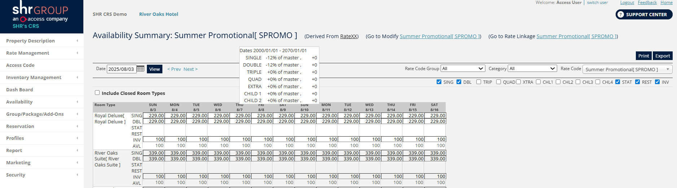This screenshot has width=677, height=188.
Task: Follow Modify Summer Promotional SPROMO link
Action: coord(440,36)
